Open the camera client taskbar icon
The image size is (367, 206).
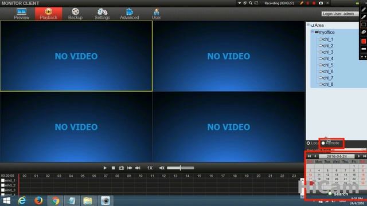[106, 201]
